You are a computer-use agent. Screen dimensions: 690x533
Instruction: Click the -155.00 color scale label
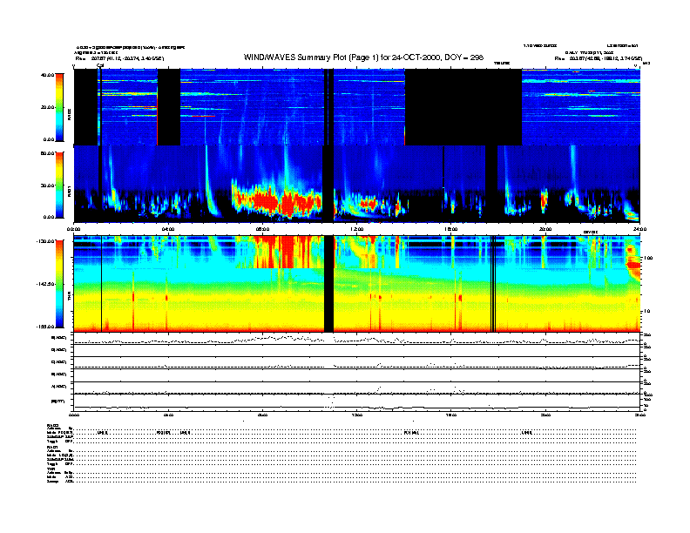coord(45,327)
